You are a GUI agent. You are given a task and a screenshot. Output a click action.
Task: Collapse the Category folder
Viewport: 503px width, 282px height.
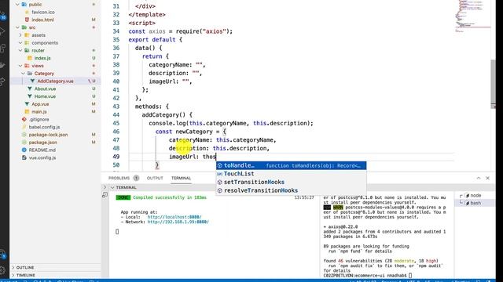coord(24,74)
